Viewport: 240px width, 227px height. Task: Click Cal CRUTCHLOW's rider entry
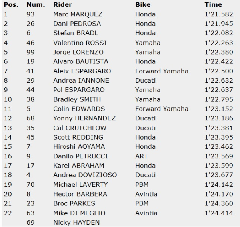click(80, 128)
